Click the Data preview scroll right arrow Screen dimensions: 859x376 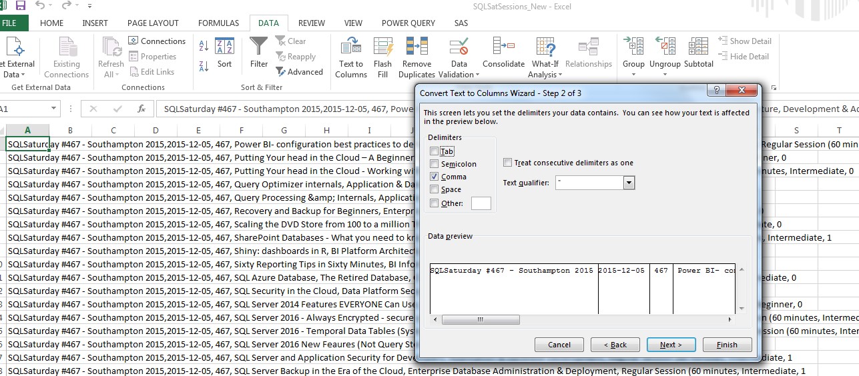[731, 320]
